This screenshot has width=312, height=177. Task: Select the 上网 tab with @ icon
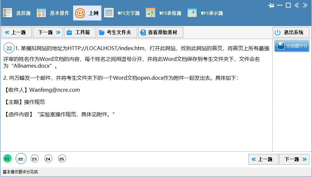pyautogui.click(x=87, y=13)
